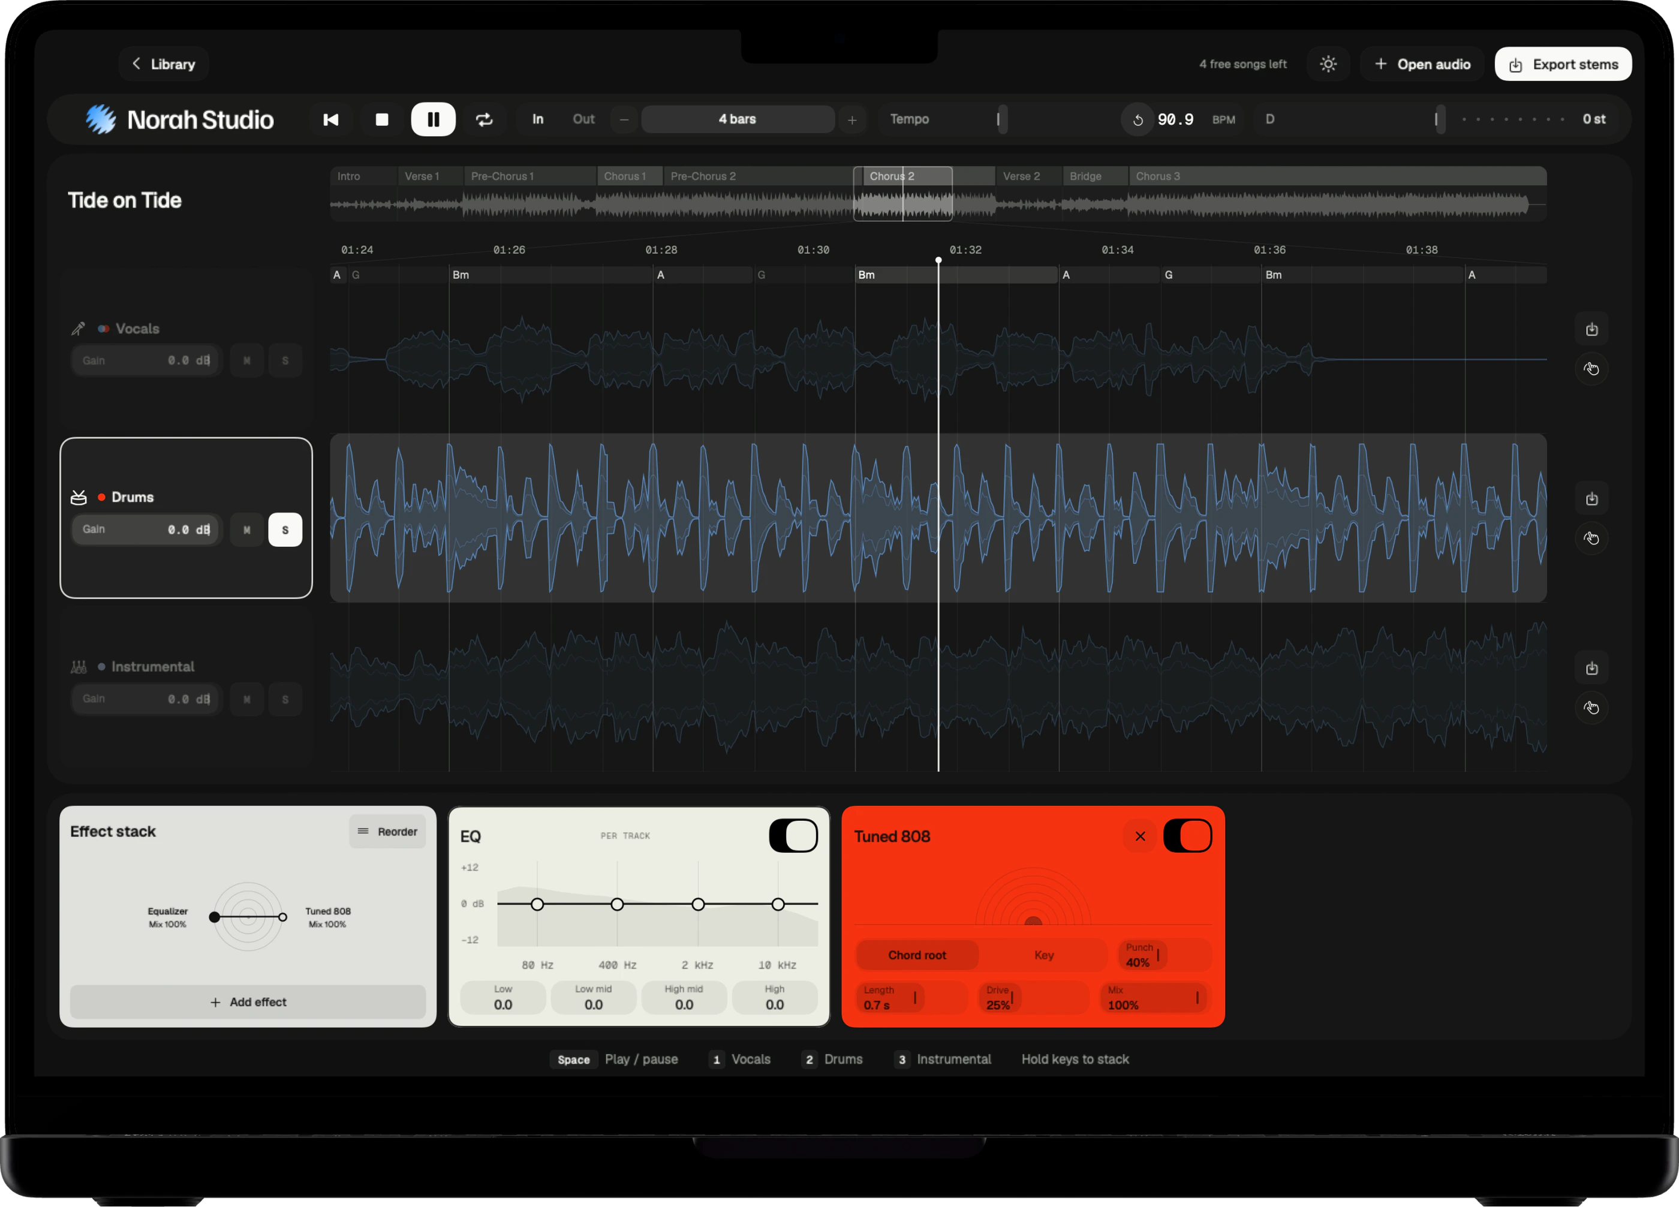This screenshot has width=1679, height=1207.
Task: Click the hand icon beside the Vocals track
Action: (x=1591, y=369)
